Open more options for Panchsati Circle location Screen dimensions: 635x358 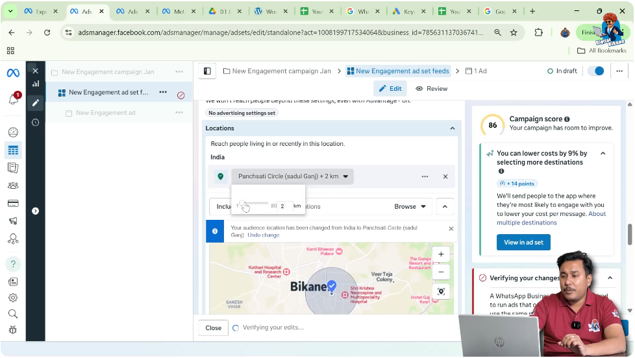[425, 177]
